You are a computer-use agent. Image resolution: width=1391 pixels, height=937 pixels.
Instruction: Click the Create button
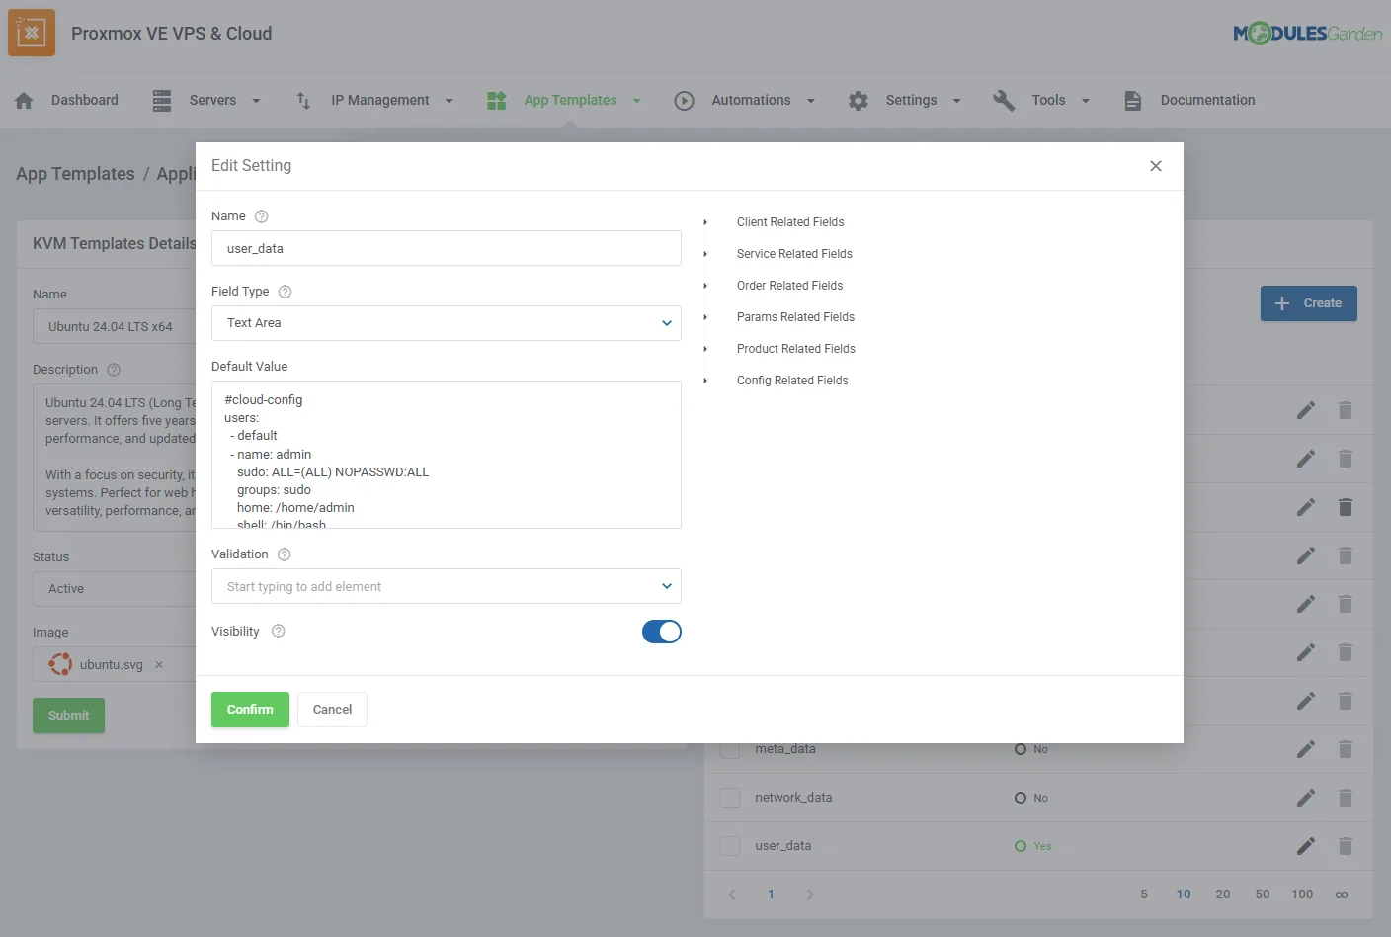pyautogui.click(x=1309, y=303)
